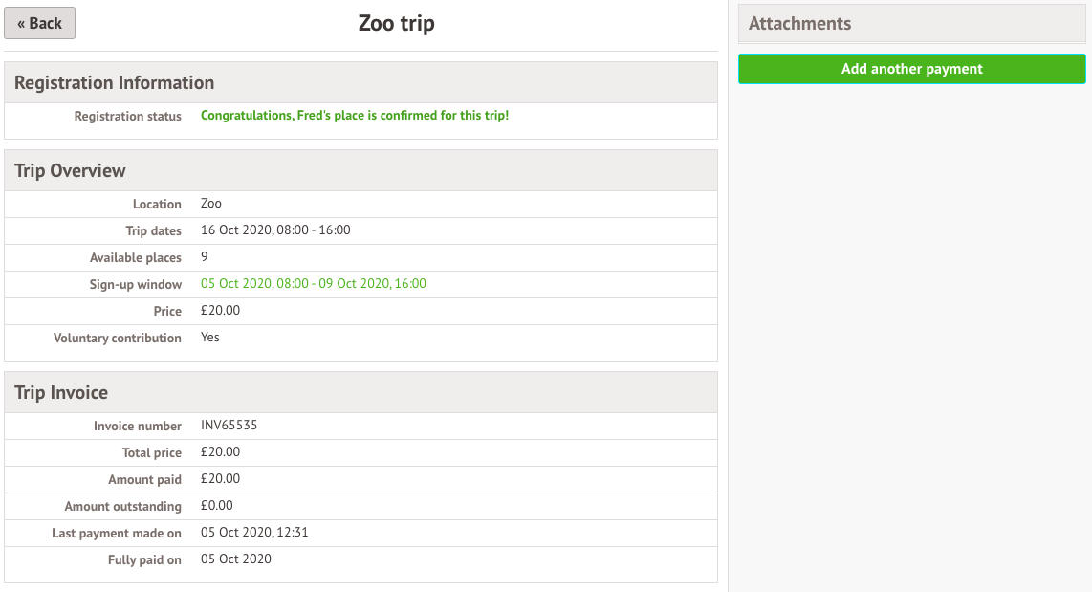
Task: Click the Location value Zoo
Action: pos(211,204)
